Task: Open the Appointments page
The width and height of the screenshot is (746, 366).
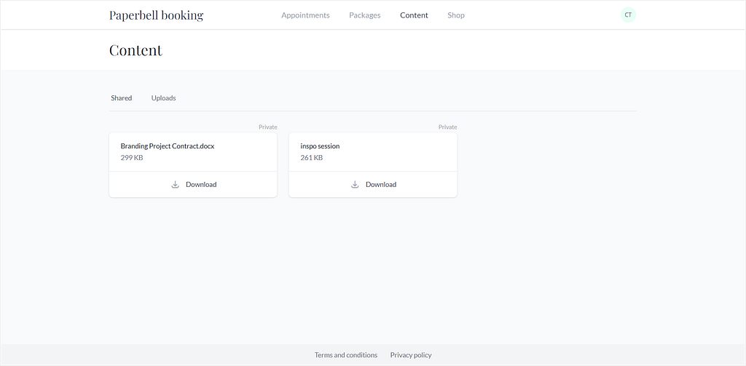Action: point(305,15)
